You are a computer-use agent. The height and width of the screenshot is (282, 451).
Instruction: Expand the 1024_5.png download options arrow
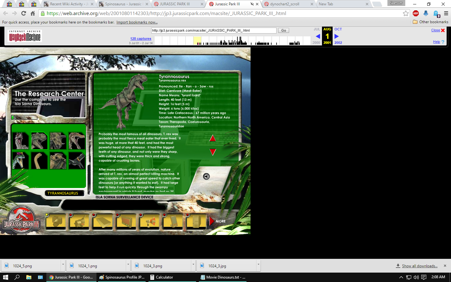(63, 265)
